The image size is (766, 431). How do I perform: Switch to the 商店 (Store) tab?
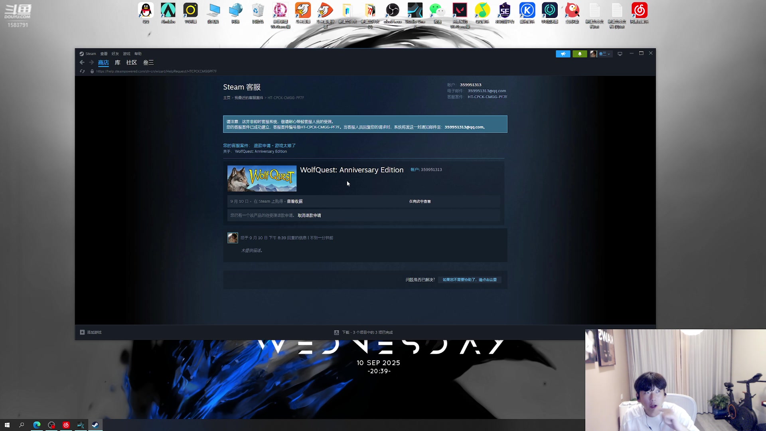pyautogui.click(x=103, y=63)
